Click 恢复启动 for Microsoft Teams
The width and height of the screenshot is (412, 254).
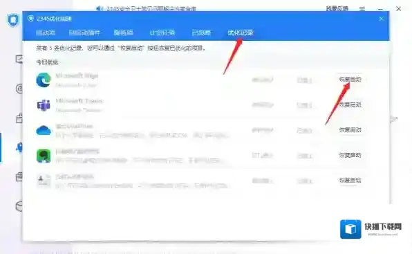(x=350, y=105)
